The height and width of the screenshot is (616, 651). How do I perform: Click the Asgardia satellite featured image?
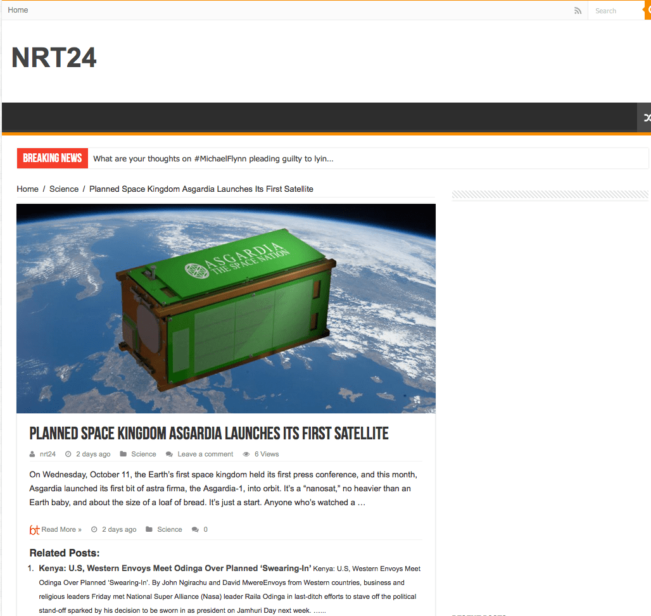click(226, 308)
